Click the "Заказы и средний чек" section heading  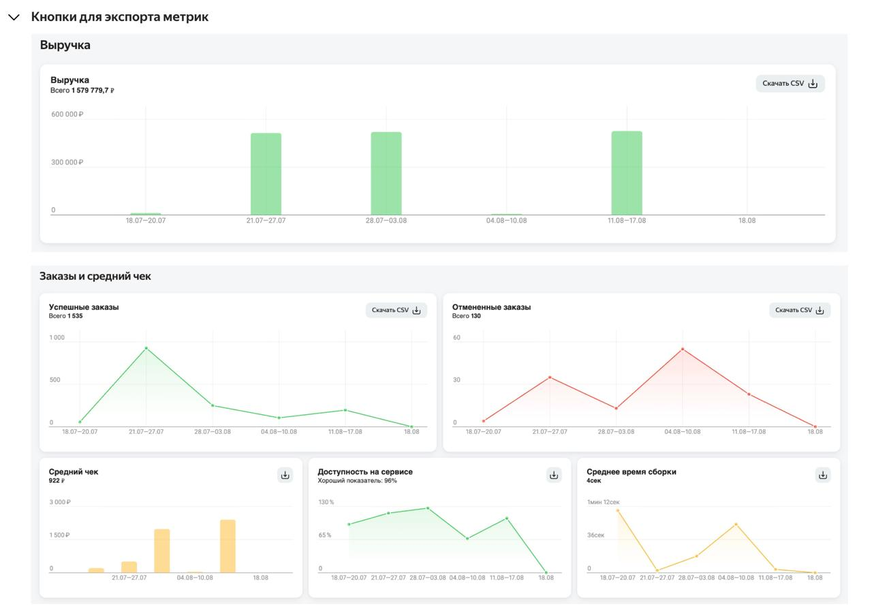(x=95, y=276)
